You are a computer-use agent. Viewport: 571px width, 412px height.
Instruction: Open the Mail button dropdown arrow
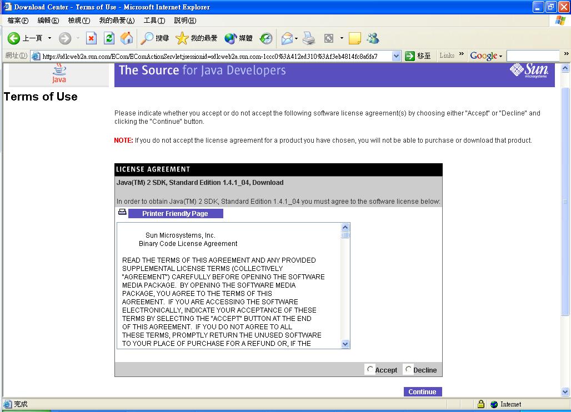(x=297, y=38)
